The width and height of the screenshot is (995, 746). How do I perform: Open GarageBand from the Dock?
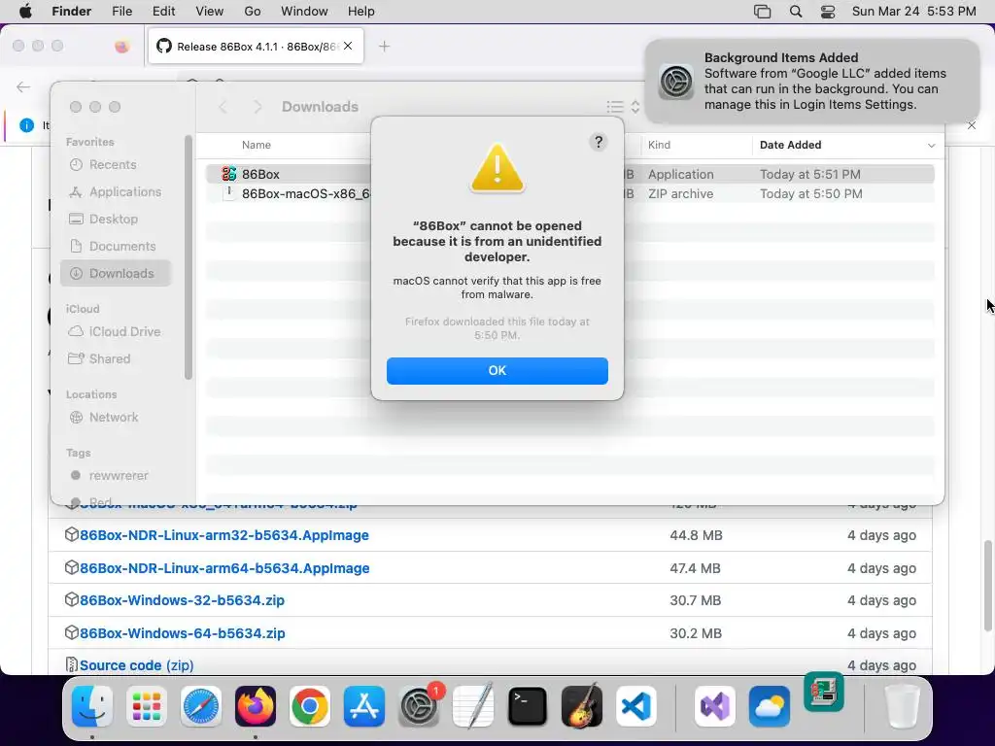582,706
